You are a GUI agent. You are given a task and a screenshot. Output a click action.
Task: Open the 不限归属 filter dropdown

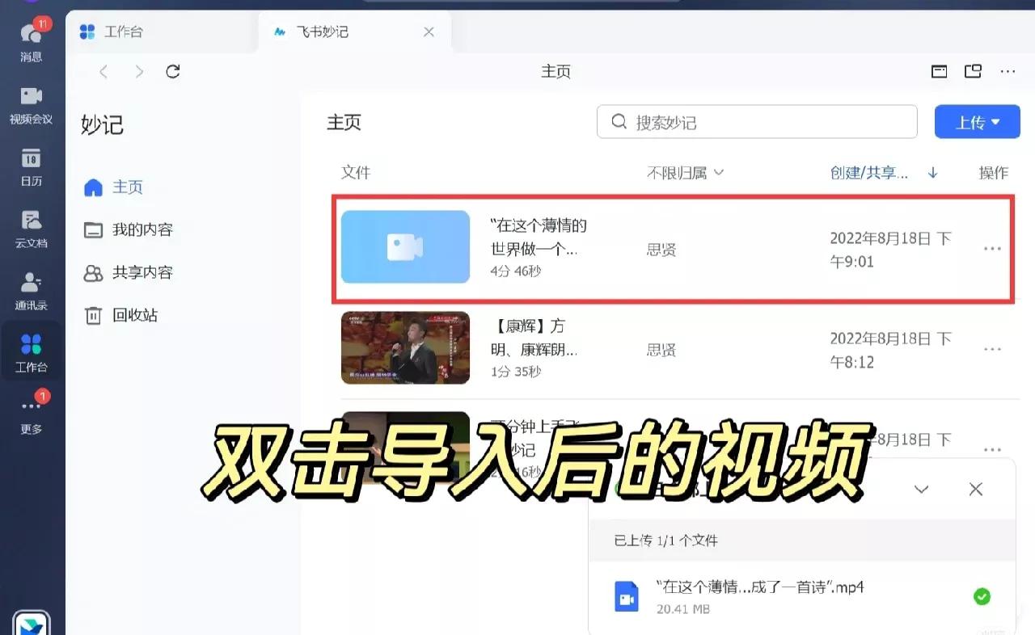(685, 172)
